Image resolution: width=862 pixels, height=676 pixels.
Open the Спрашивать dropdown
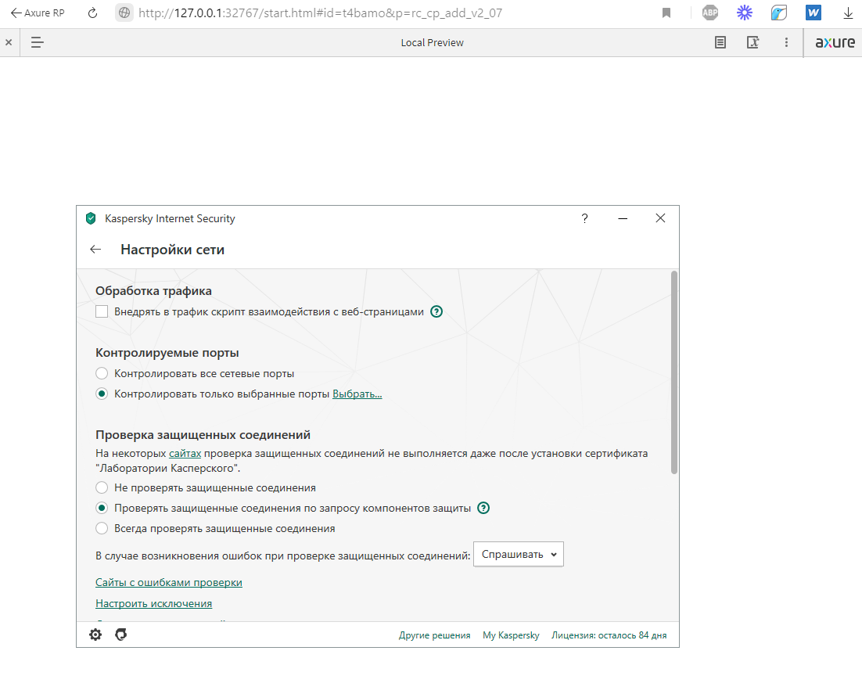519,555
